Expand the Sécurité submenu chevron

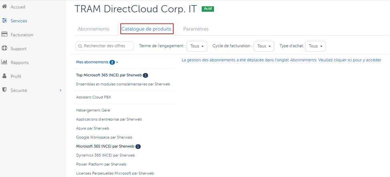(x=60, y=90)
